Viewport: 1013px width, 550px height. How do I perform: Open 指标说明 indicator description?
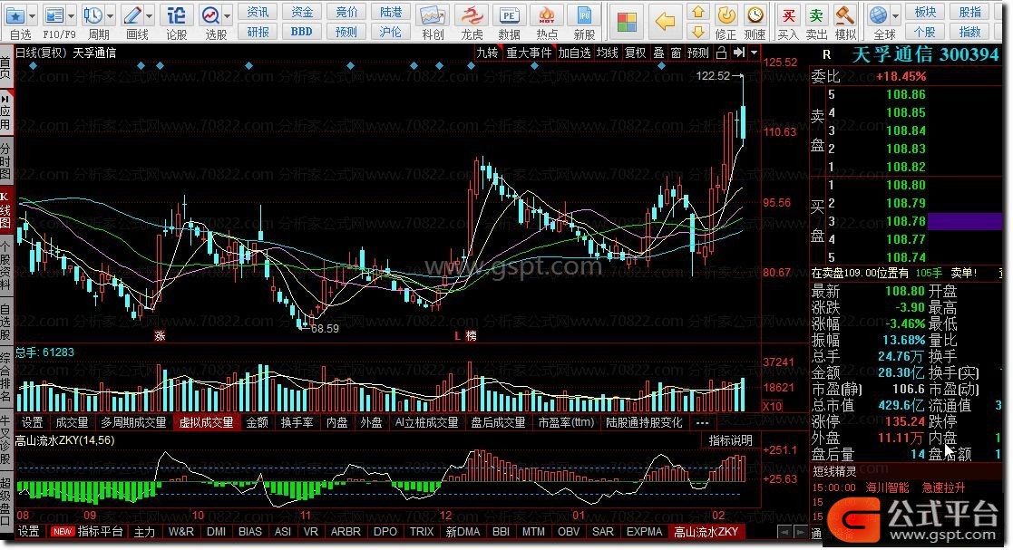click(x=731, y=440)
